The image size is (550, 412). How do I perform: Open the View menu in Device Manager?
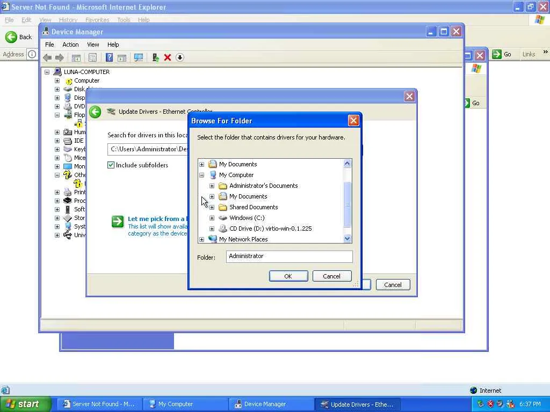93,45
